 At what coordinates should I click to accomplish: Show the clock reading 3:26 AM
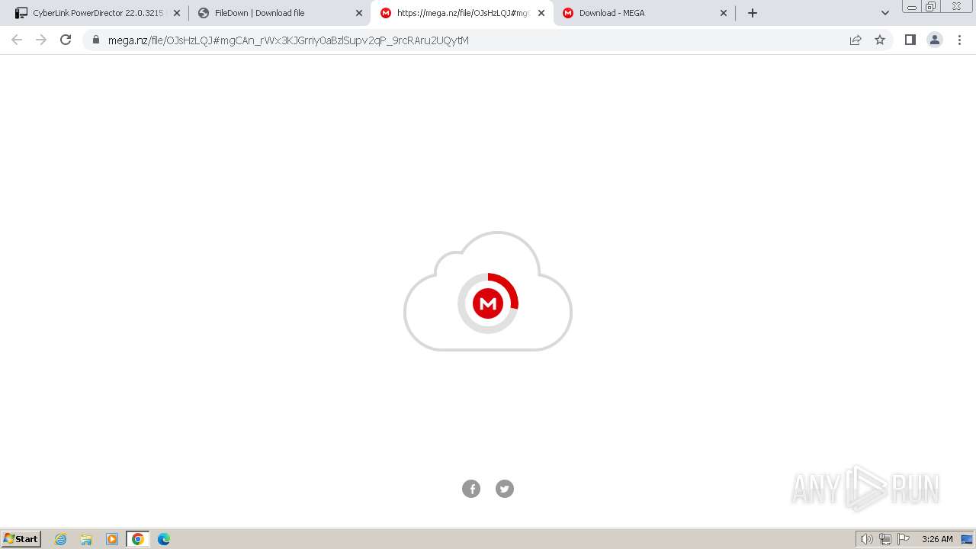pos(937,539)
